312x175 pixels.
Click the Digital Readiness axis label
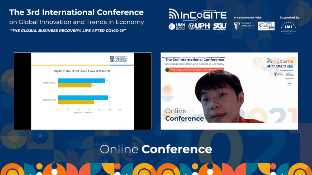click(50, 100)
